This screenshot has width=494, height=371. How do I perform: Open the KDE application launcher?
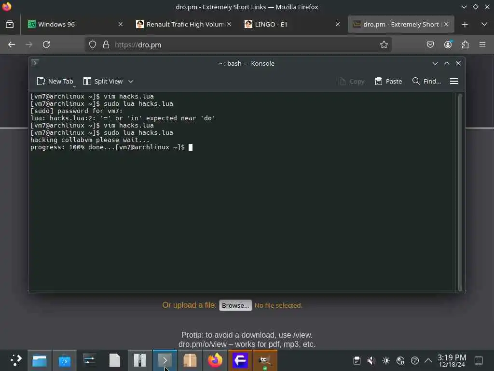(16, 360)
